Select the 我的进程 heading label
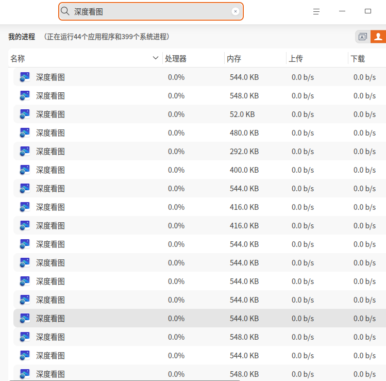This screenshot has width=386, height=381. click(22, 37)
